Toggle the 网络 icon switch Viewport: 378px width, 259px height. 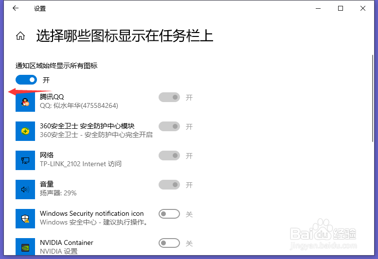169,155
